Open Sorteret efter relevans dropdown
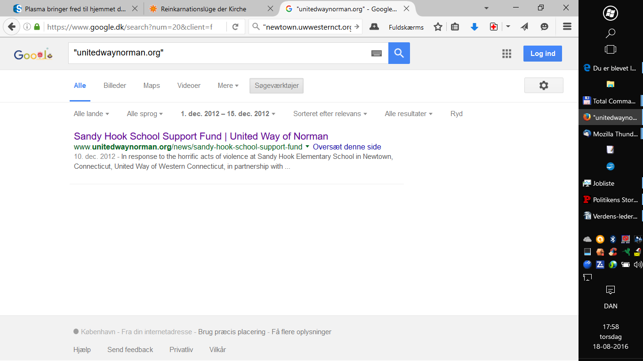Viewport: 643px width, 361px height. coord(330,114)
